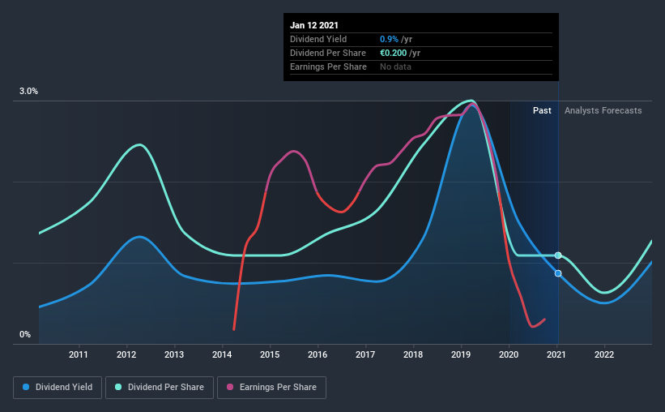Toggle the Dividend Yield legend button
Viewport: 665px width, 412px height.
click(58, 388)
